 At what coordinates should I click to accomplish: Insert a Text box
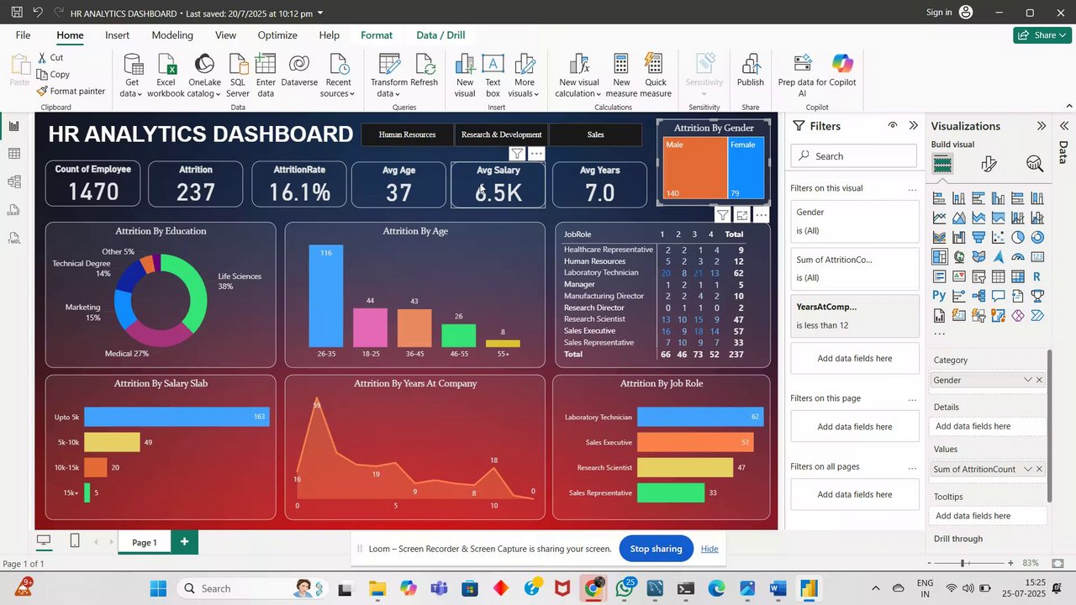(493, 76)
